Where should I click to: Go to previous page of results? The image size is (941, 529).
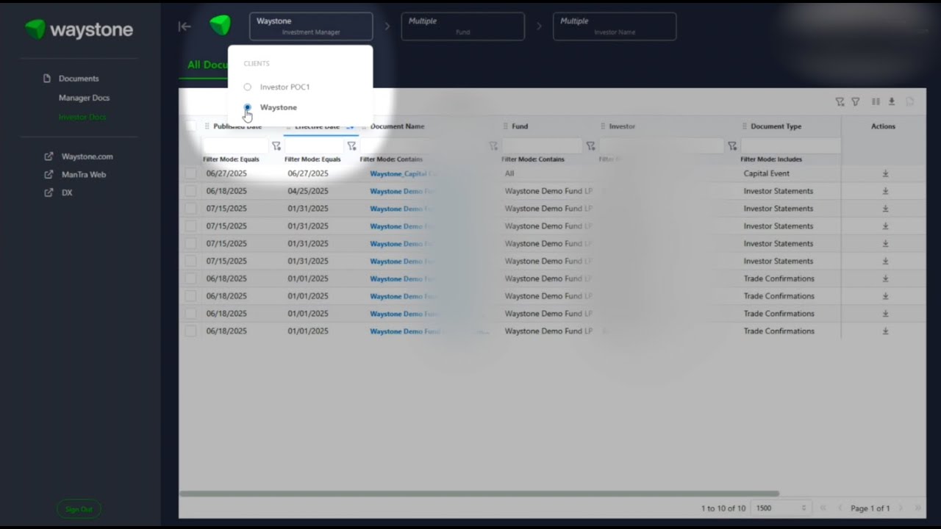(840, 508)
